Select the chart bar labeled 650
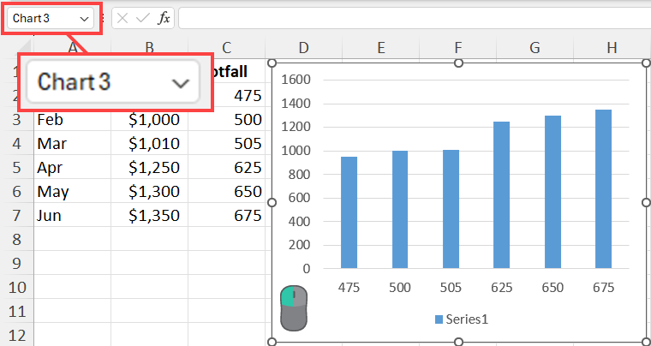651x346 pixels. (x=552, y=192)
